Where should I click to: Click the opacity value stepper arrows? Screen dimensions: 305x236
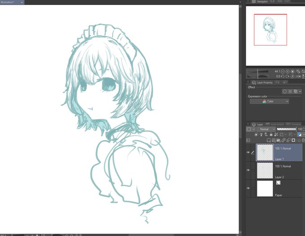[304, 129]
